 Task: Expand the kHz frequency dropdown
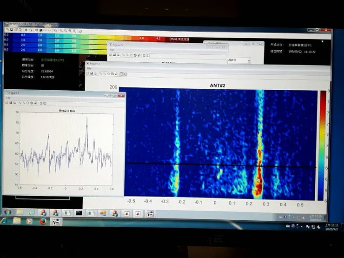tap(249, 60)
